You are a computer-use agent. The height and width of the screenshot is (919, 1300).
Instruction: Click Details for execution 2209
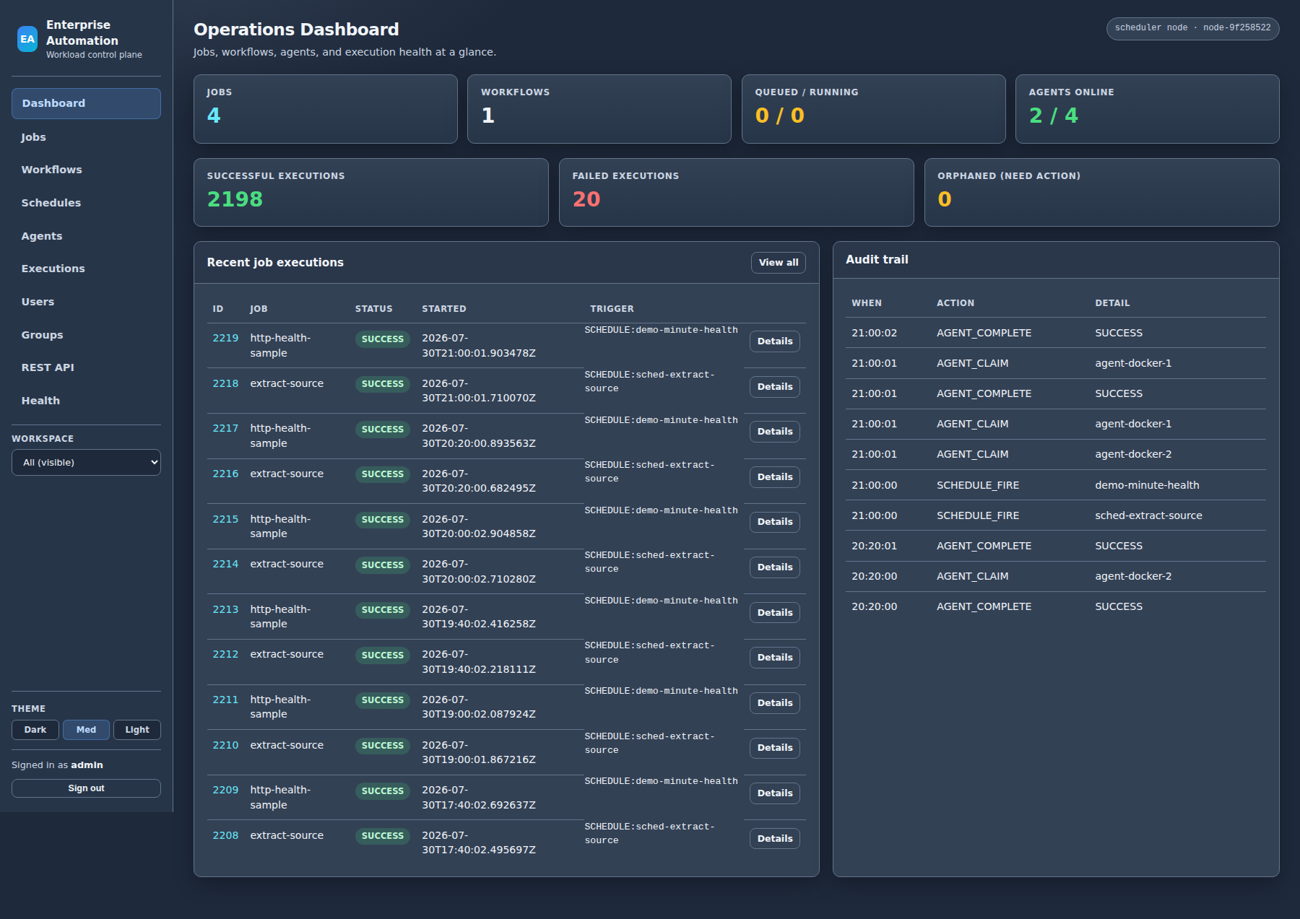(775, 793)
